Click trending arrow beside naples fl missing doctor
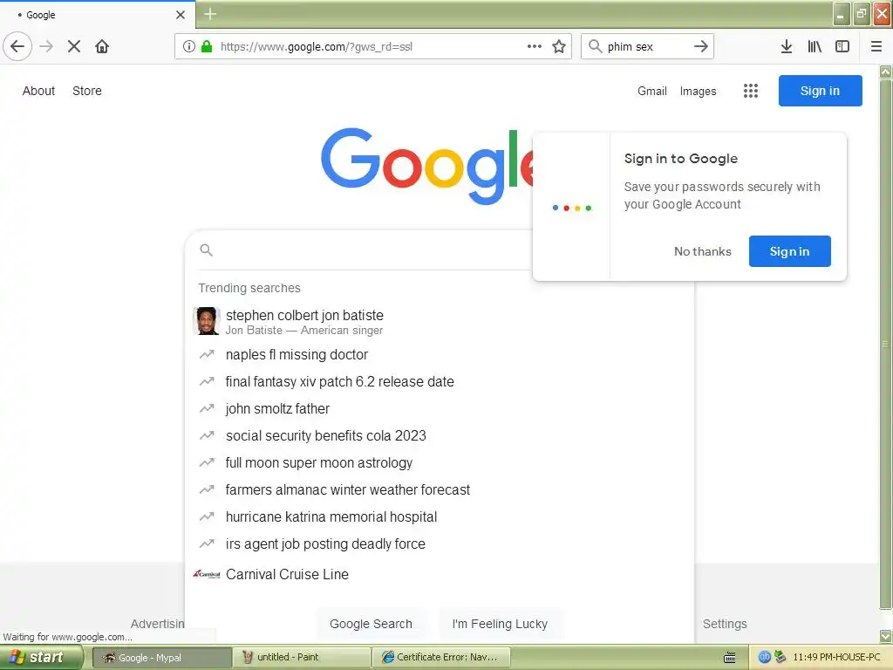Image resolution: width=893 pixels, height=670 pixels. pos(207,354)
